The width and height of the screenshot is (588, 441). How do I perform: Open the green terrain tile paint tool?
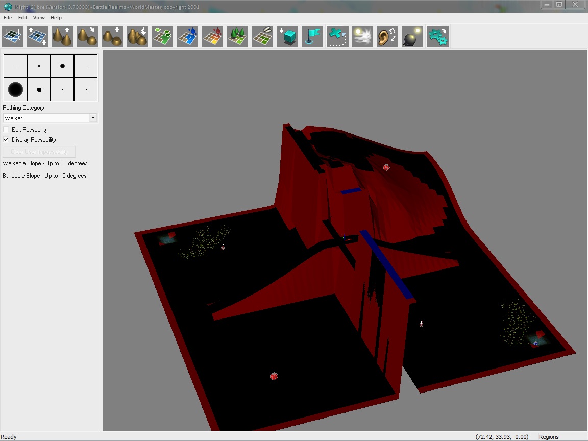[162, 36]
